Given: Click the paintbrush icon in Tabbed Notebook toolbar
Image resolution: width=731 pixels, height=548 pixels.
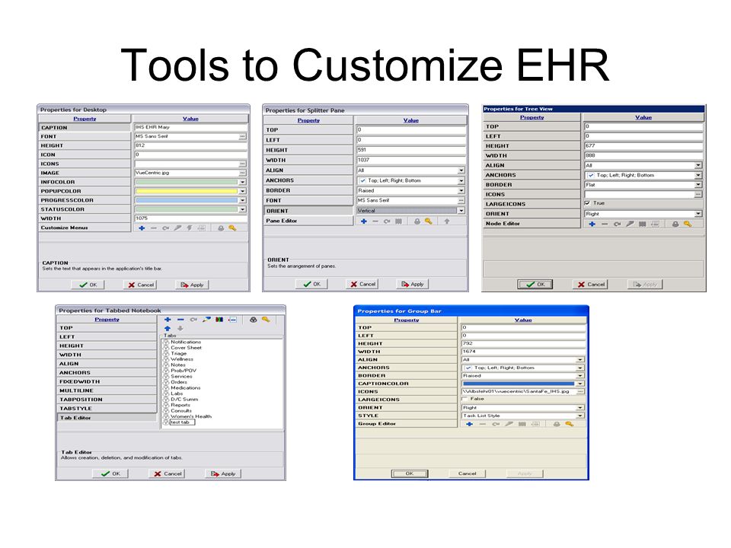Looking at the screenshot, I should click(206, 320).
